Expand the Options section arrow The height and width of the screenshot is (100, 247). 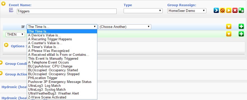pos(6,45)
